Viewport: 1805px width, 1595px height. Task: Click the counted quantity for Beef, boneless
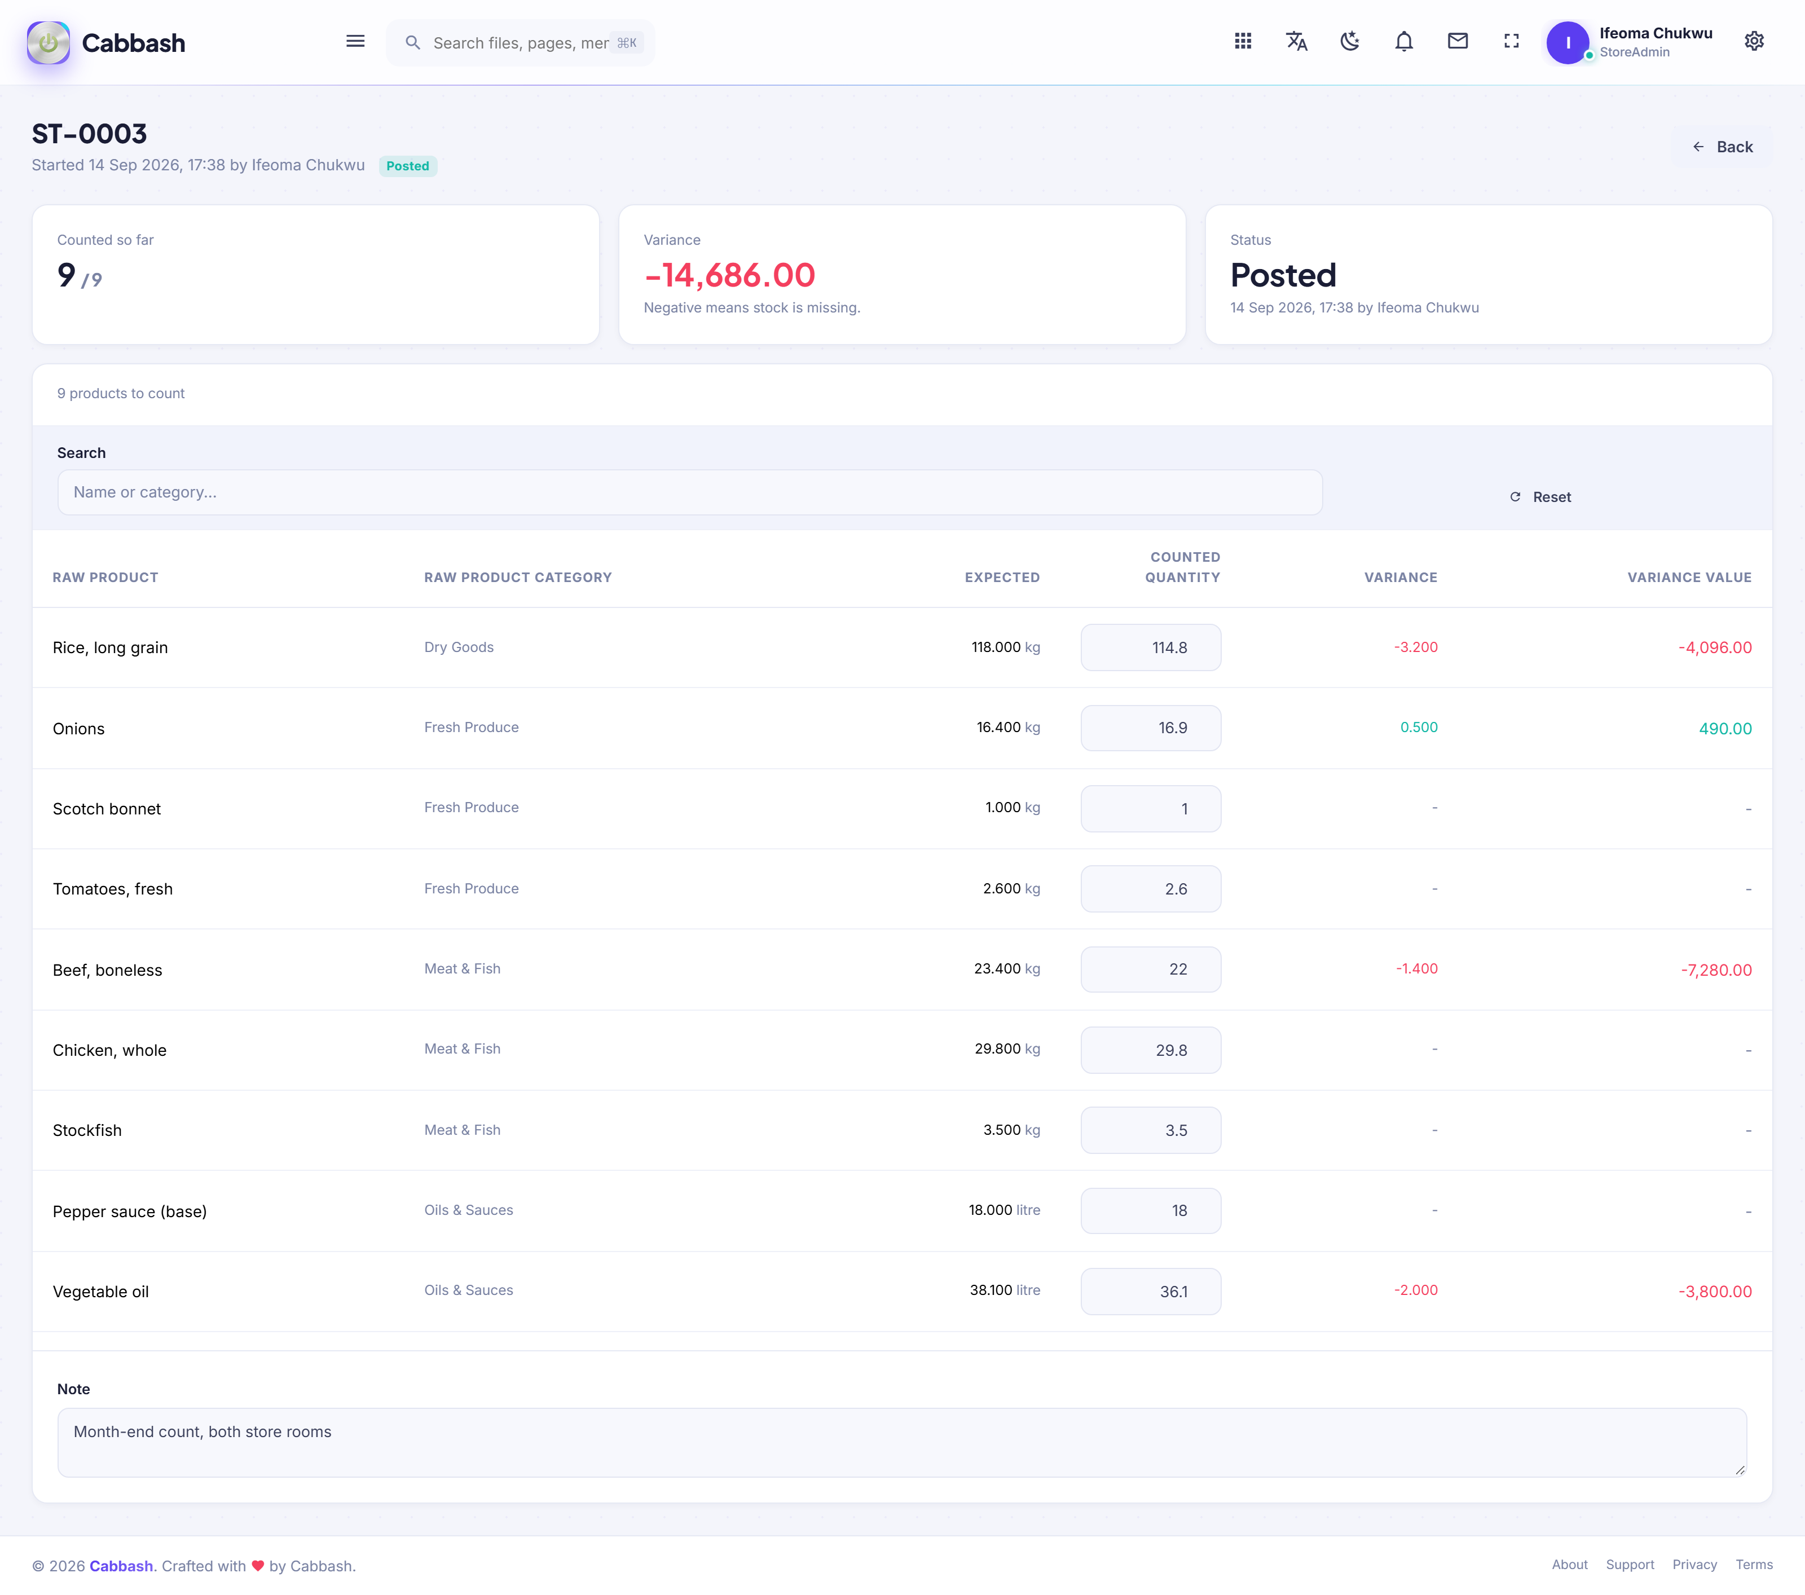tap(1151, 970)
